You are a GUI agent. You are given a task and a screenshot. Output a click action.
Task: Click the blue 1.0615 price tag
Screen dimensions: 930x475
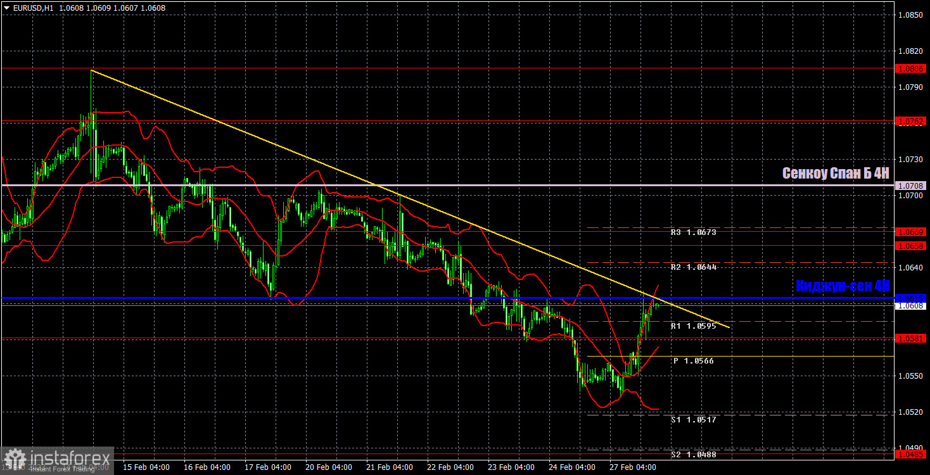point(911,297)
